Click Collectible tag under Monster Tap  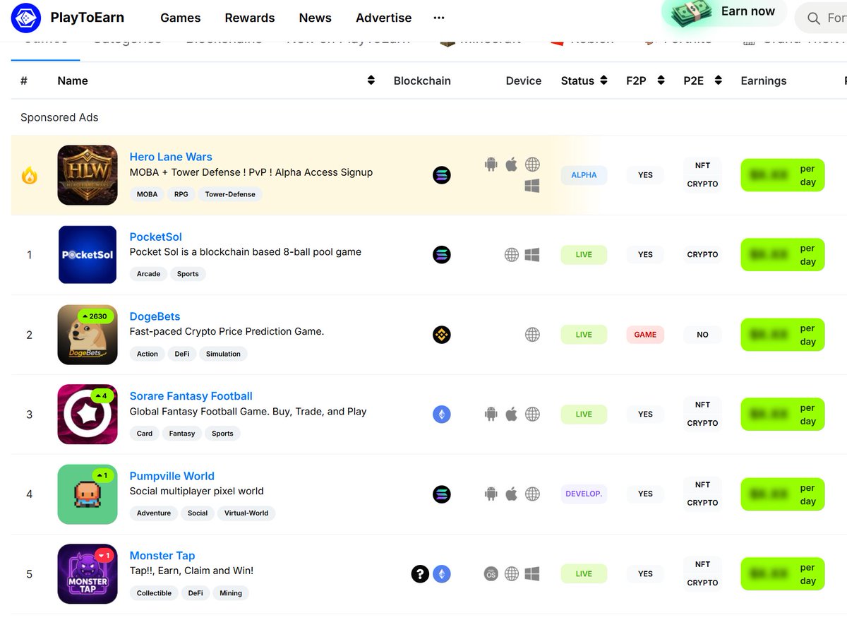[154, 593]
